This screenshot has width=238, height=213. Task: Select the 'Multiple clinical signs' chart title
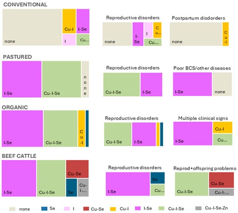point(203,118)
